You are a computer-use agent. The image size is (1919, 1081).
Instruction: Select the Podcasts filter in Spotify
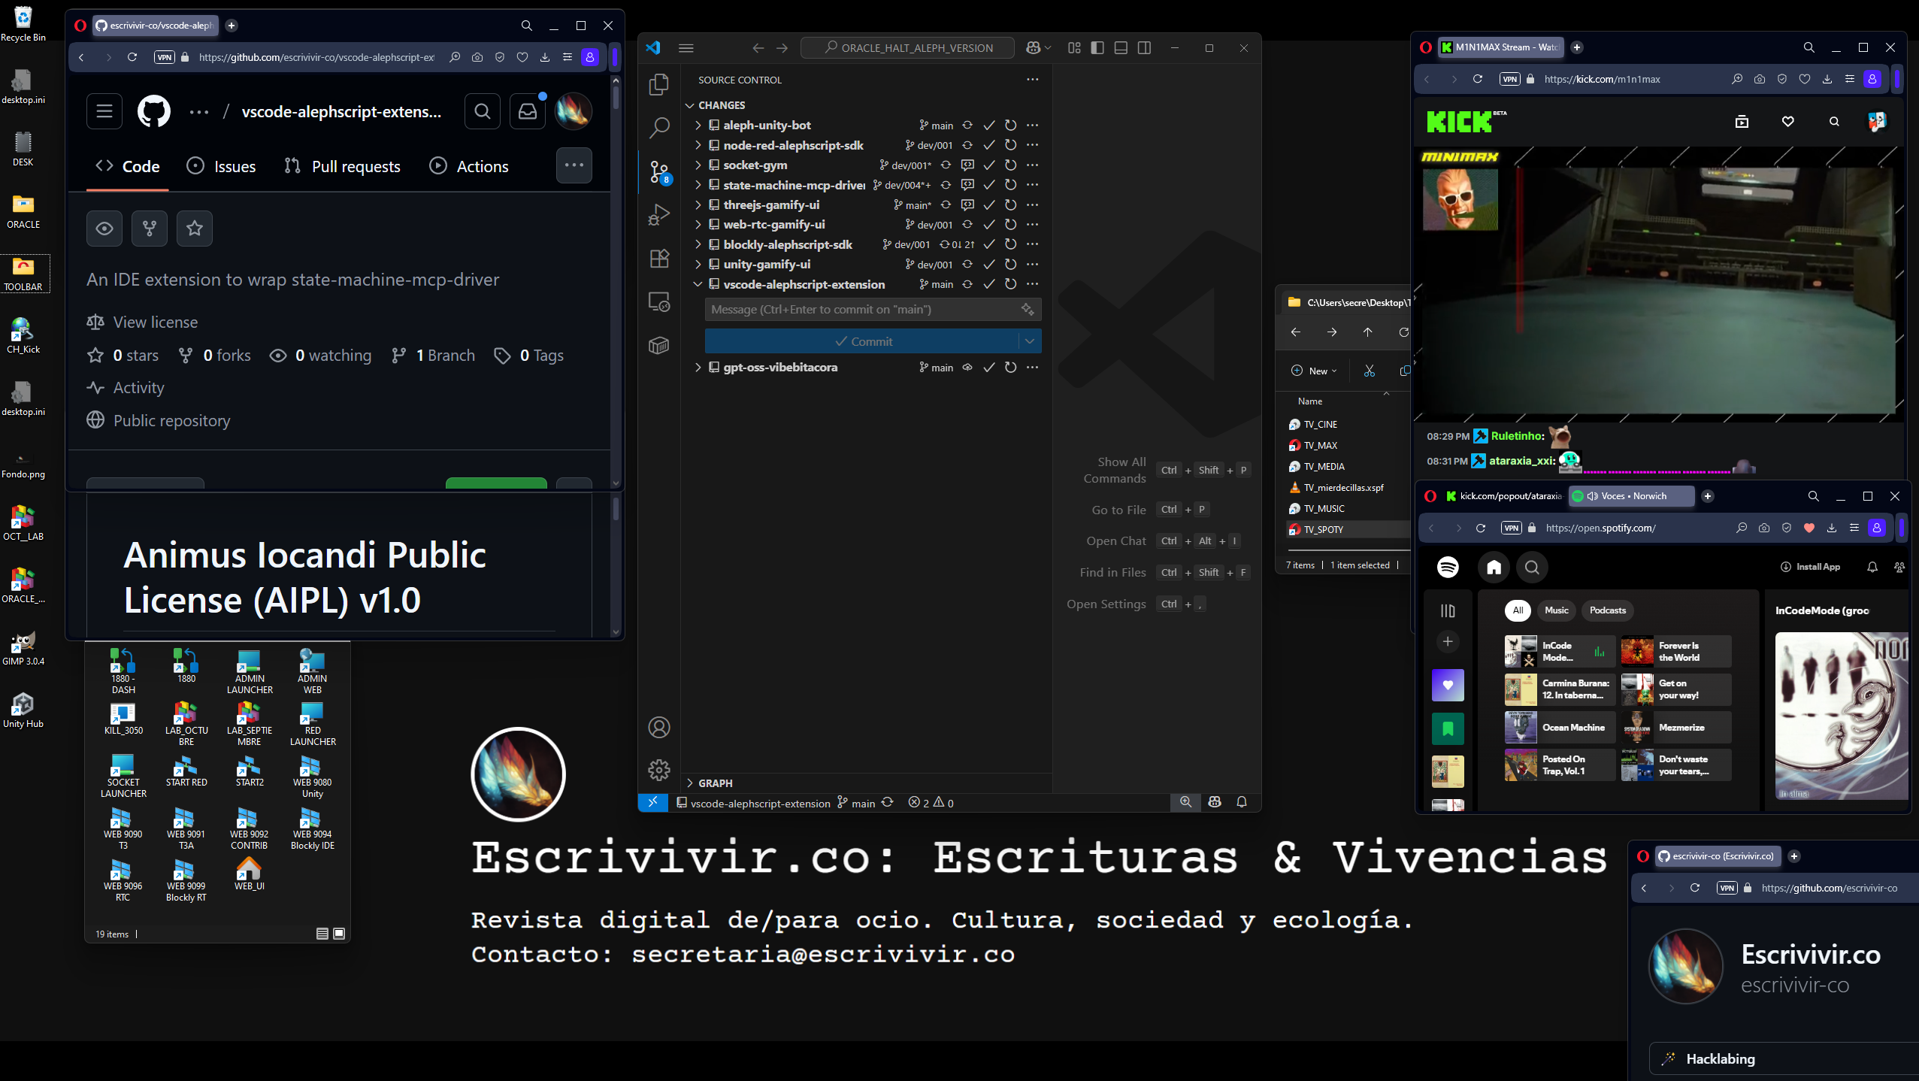tap(1607, 610)
